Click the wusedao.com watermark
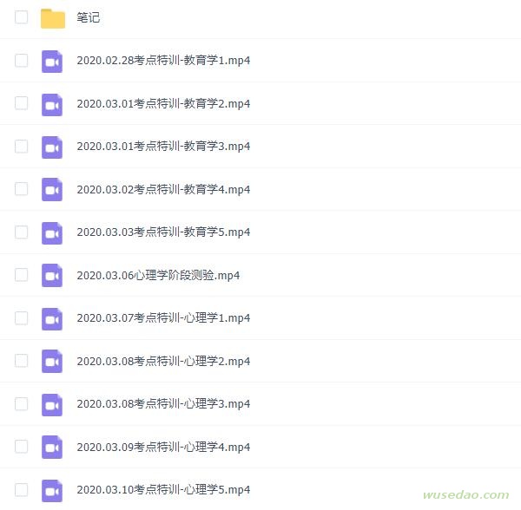The width and height of the screenshot is (521, 510). pyautogui.click(x=465, y=494)
